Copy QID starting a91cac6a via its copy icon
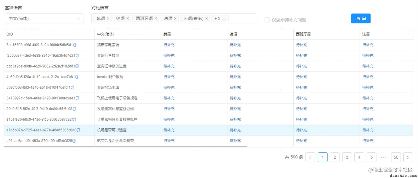 [x=74, y=141]
